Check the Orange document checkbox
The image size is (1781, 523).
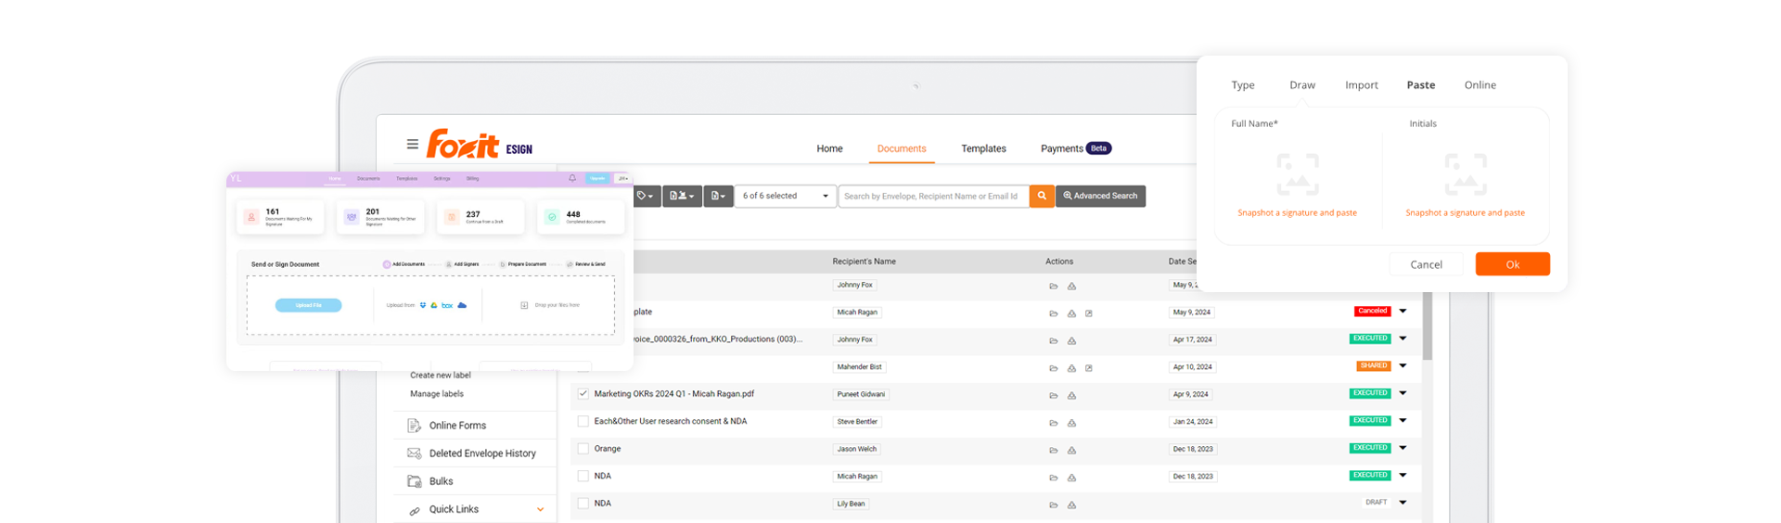point(583,449)
